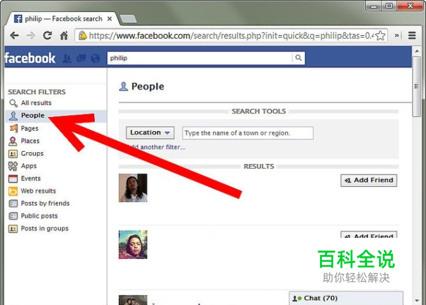Click the Posts in groups icon
The image size is (426, 305).
point(13,229)
